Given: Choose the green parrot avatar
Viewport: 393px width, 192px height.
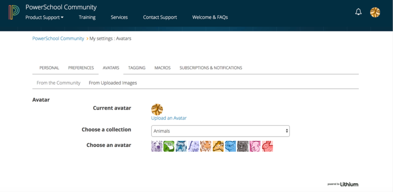Looking at the screenshot, I should coord(169,146).
